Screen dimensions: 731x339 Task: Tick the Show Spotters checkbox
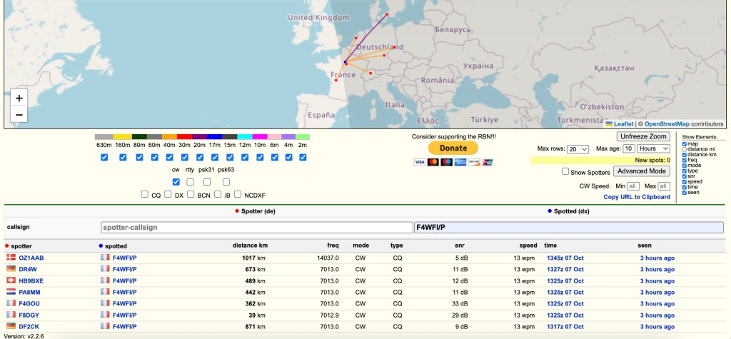coord(565,171)
